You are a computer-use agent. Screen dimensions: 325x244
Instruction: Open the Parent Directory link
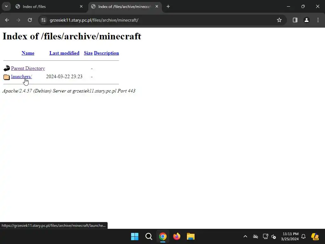coord(28,68)
